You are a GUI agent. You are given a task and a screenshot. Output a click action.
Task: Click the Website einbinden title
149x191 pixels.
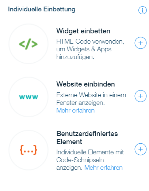pos(85,84)
